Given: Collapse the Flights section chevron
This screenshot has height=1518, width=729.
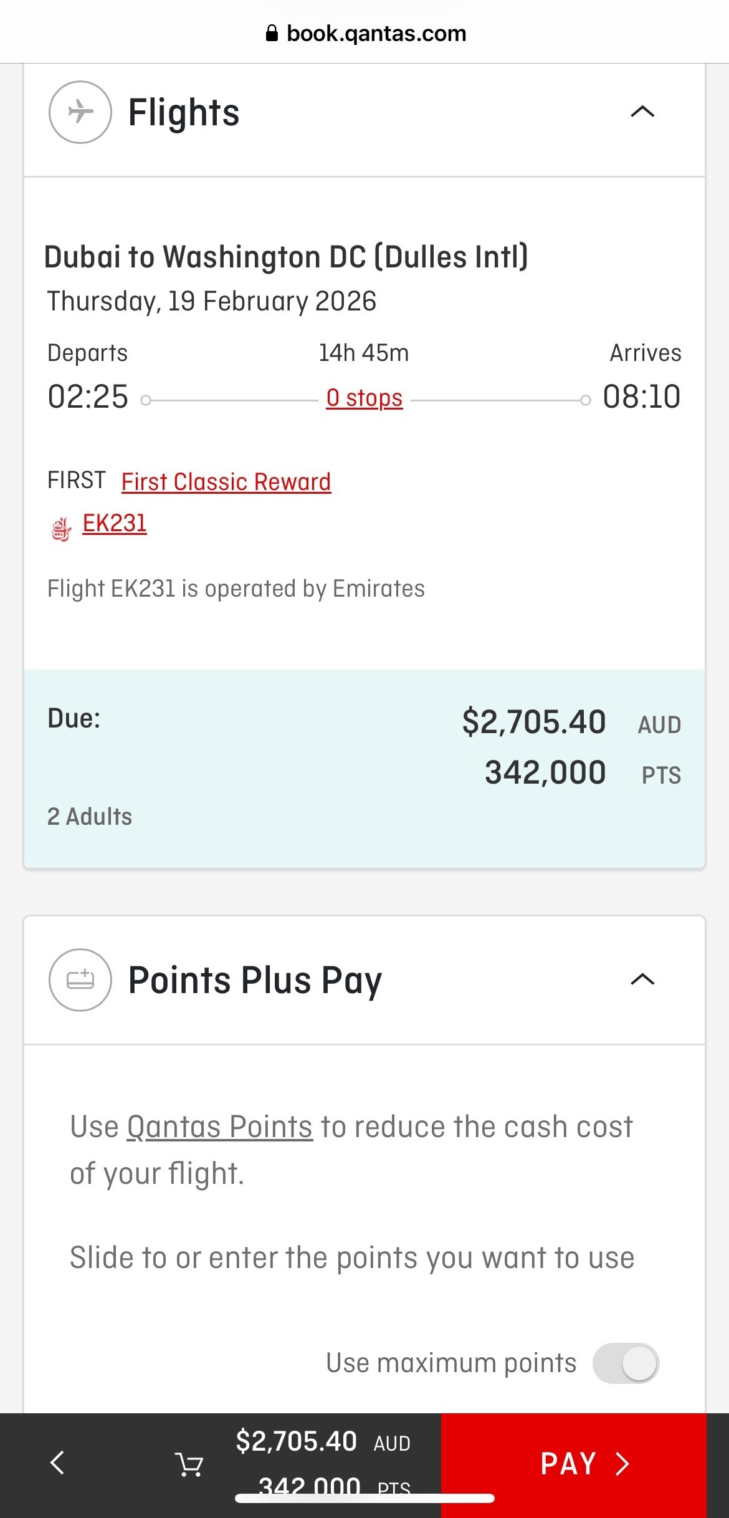Looking at the screenshot, I should 642,112.
